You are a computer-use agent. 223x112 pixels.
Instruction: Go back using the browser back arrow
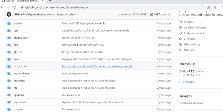[x=2, y=7]
